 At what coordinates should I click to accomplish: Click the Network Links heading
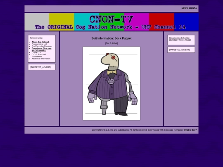(x=36, y=38)
